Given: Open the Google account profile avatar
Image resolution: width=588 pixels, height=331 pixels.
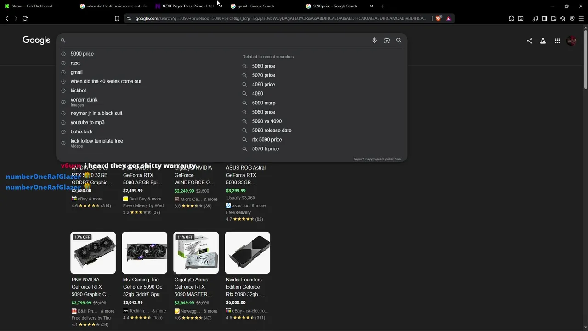Looking at the screenshot, I should coord(571,41).
